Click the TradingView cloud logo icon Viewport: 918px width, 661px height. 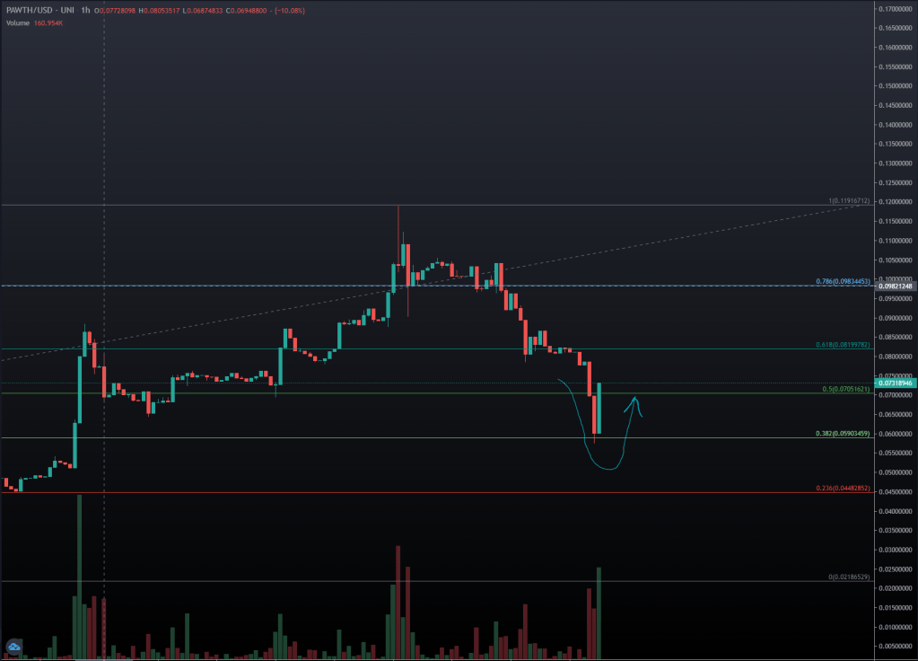13,646
